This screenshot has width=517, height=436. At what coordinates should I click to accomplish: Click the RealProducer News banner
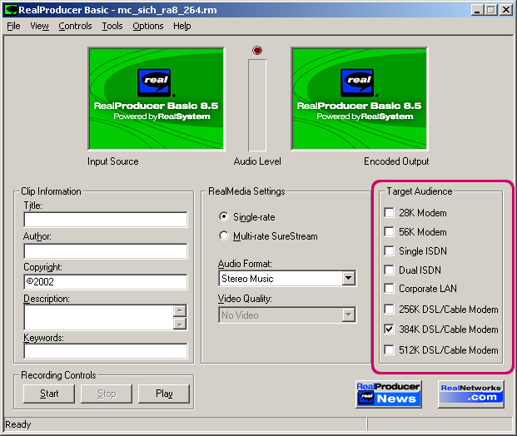pyautogui.click(x=389, y=394)
